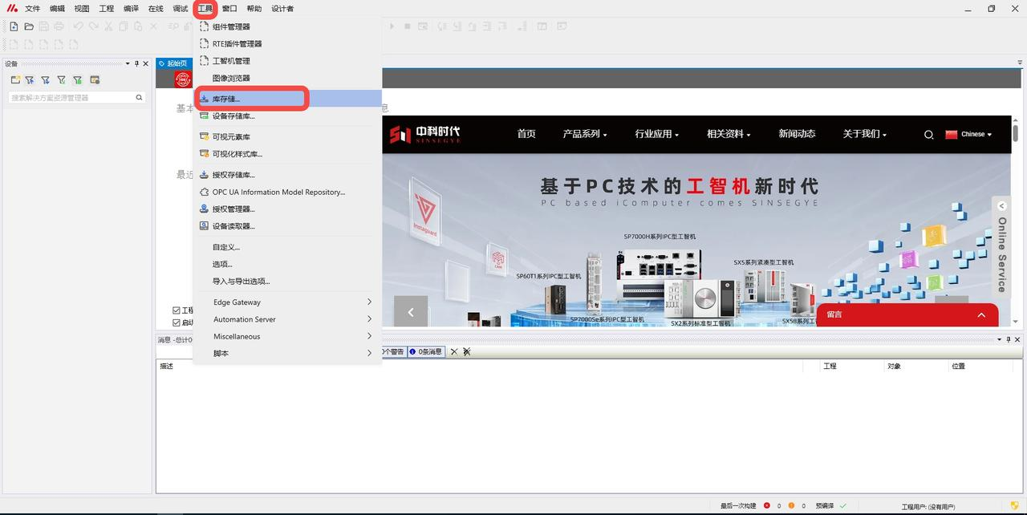Click the search magnifier in the 设备 panel
The height and width of the screenshot is (515, 1027).
[139, 98]
